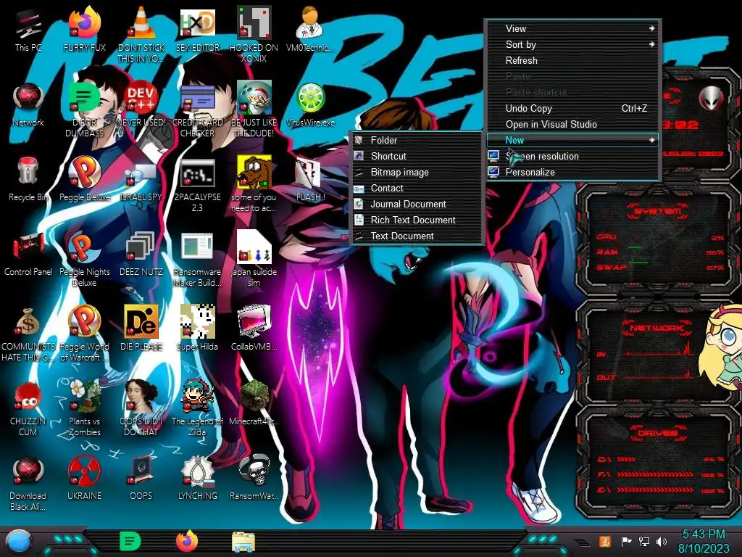Create a new Shortcut
Image resolution: width=742 pixels, height=557 pixels.
pyautogui.click(x=417, y=157)
